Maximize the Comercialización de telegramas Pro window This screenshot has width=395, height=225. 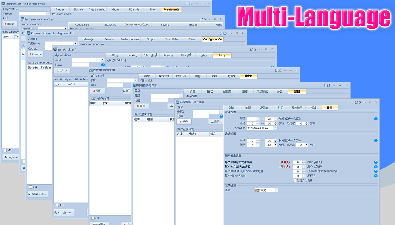[236, 33]
